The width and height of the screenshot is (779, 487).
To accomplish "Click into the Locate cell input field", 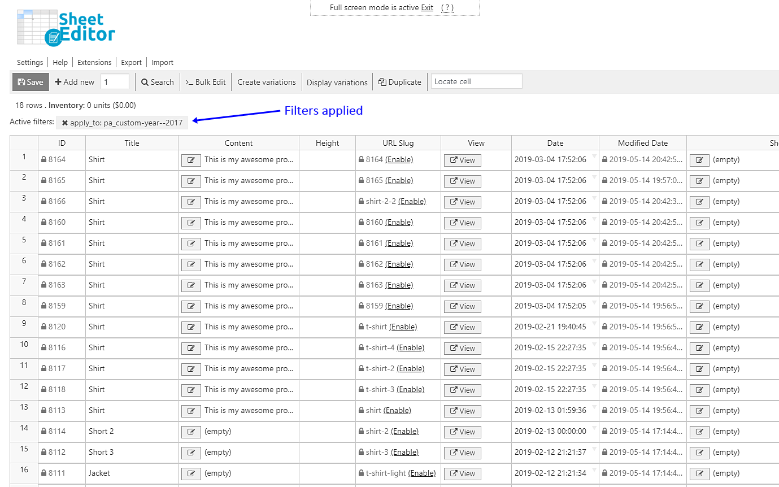I will pos(476,82).
